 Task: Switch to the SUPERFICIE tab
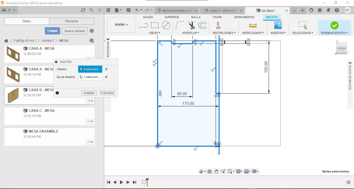pos(172,17)
